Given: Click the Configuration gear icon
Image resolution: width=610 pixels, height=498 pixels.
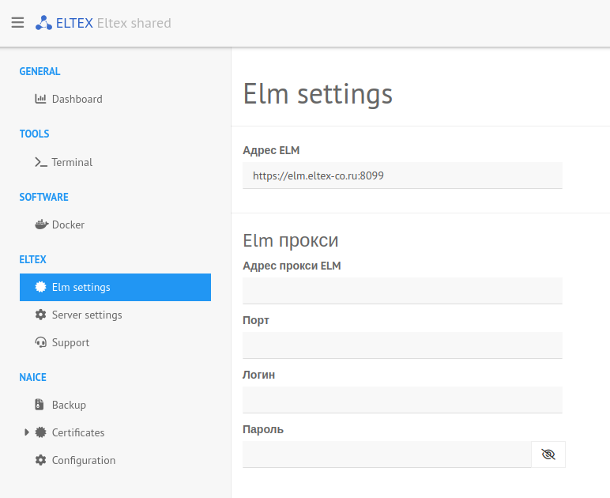Looking at the screenshot, I should pos(40,460).
